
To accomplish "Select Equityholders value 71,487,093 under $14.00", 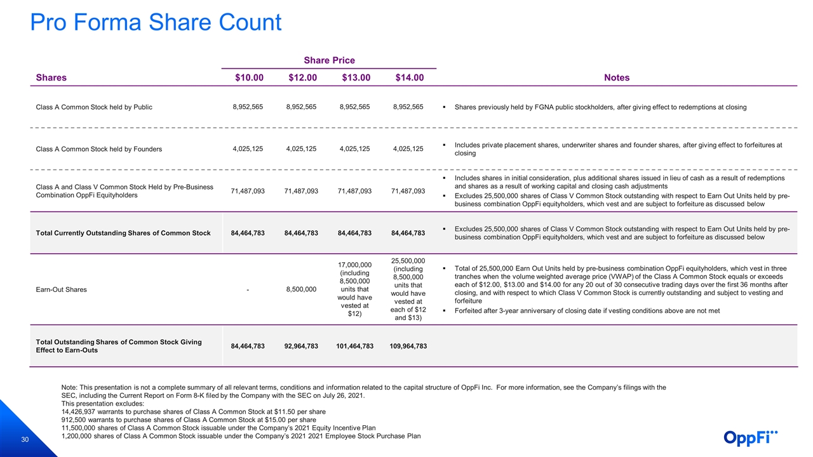I will (409, 191).
